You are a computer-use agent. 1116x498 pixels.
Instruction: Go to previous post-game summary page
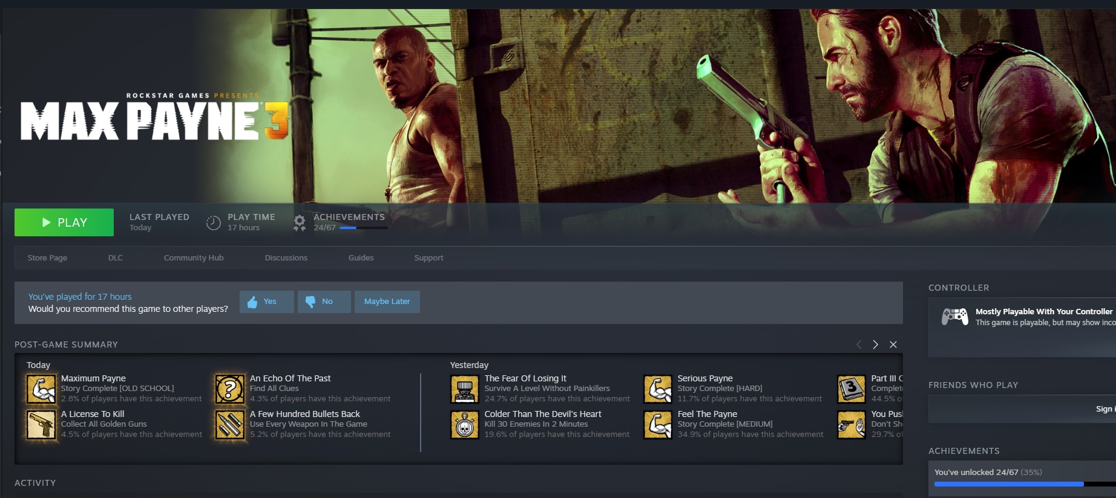pos(858,344)
